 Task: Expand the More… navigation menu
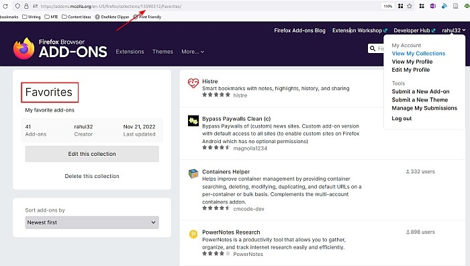coord(193,52)
